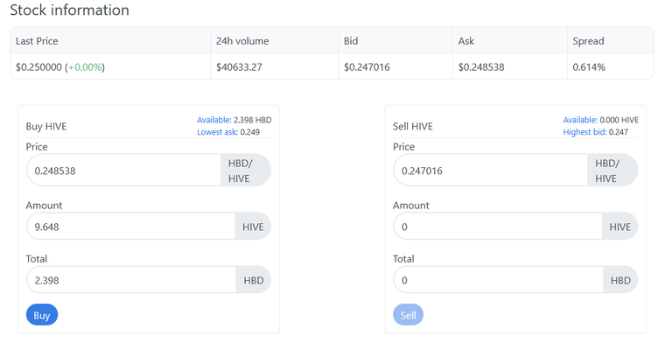The image size is (672, 350).
Task: Click the HIVE unit label in Buy Amount
Action: coord(253,227)
